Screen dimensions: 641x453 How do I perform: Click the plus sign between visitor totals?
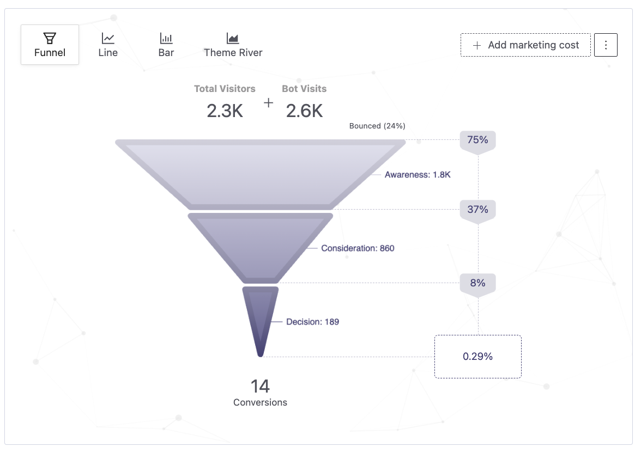tap(269, 103)
